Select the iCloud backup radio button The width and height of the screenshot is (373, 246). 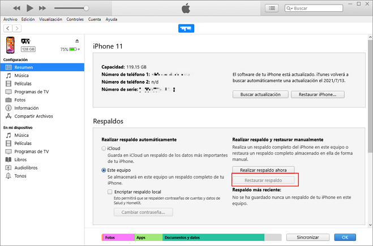pyautogui.click(x=104, y=148)
